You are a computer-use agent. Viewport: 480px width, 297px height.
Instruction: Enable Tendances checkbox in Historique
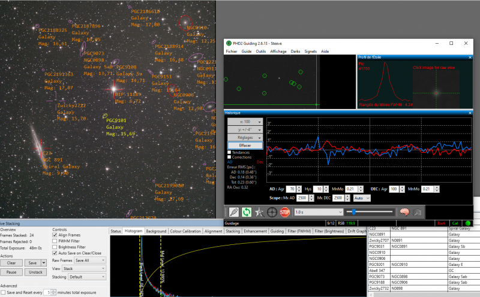[x=229, y=152]
